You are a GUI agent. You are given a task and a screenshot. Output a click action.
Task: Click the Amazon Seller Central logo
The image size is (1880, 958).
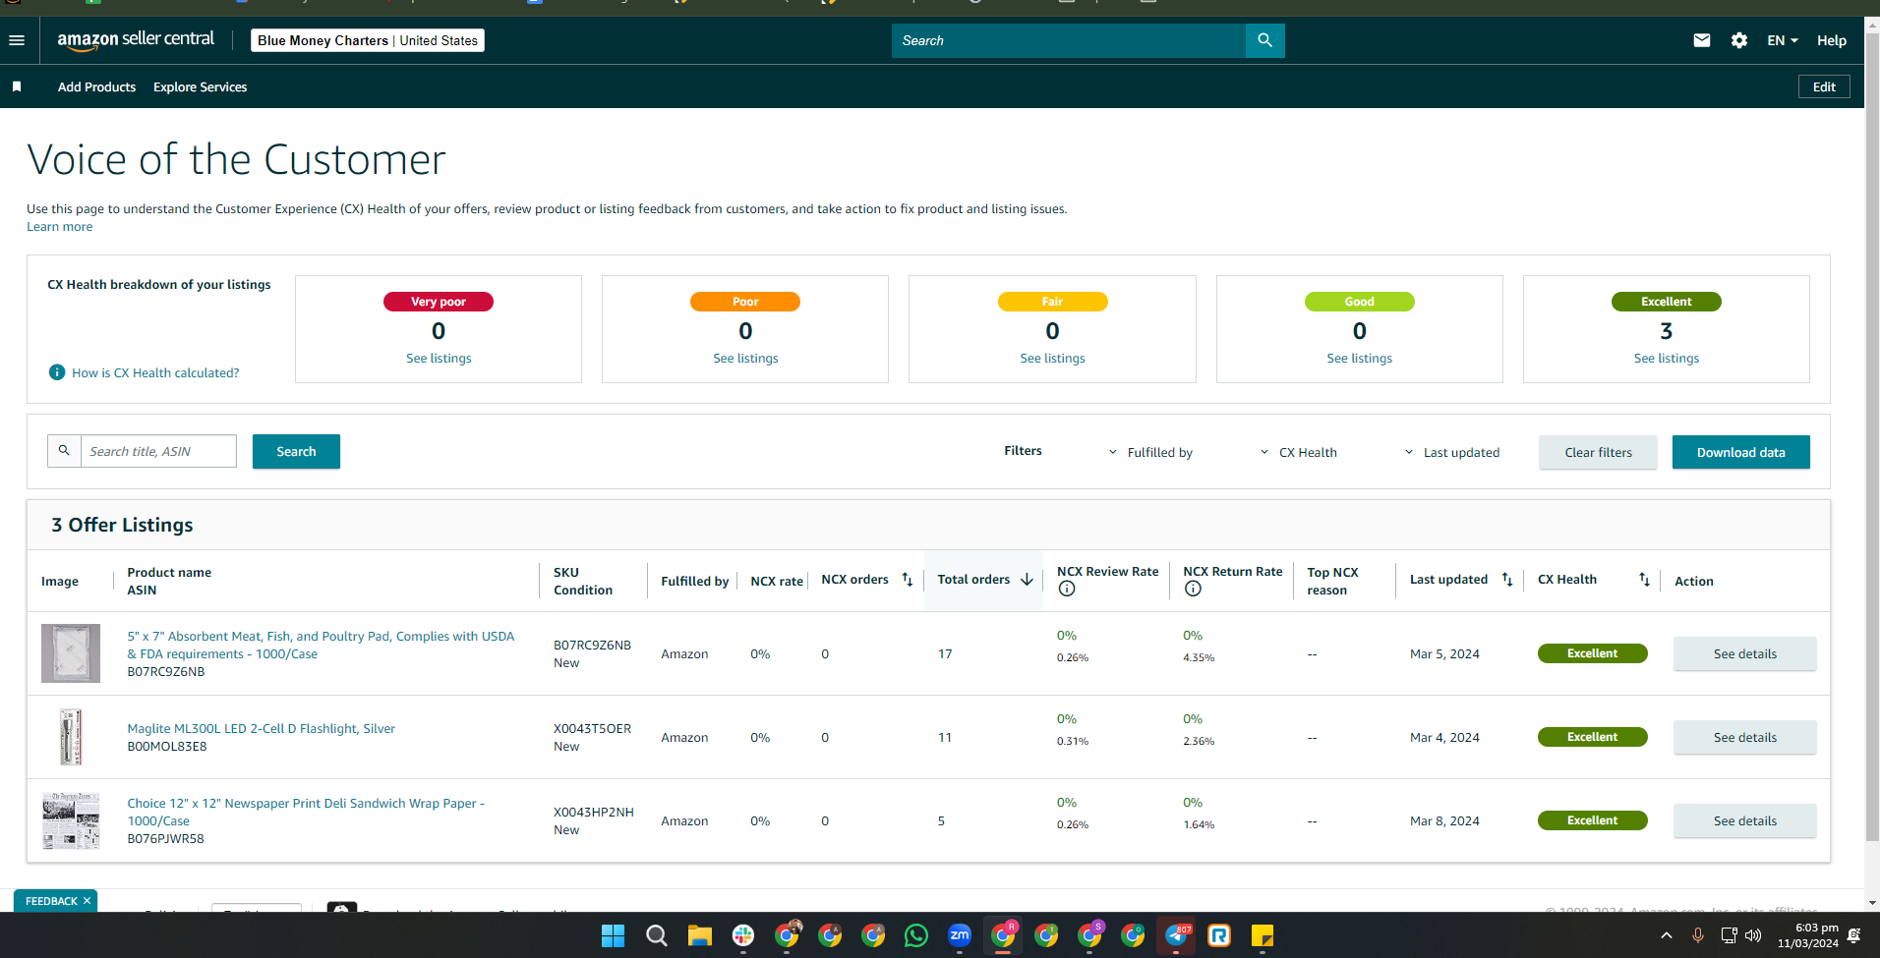click(136, 40)
